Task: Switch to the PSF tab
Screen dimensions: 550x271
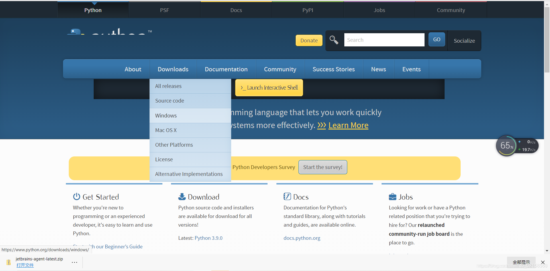Action: tap(165, 10)
